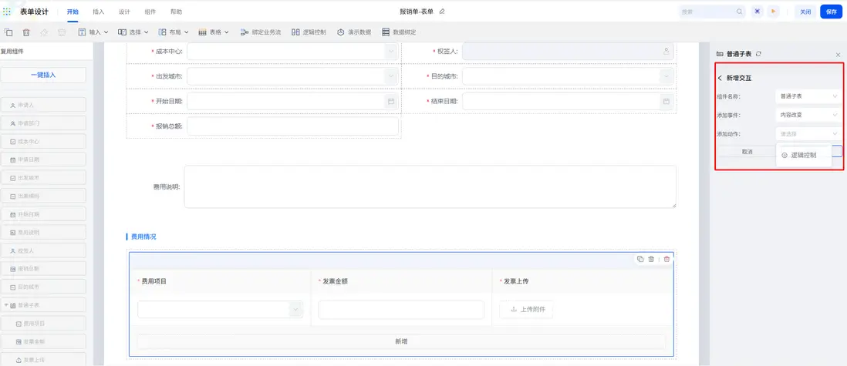Click the 报销总额 input field
The width and height of the screenshot is (847, 366).
pyautogui.click(x=293, y=126)
